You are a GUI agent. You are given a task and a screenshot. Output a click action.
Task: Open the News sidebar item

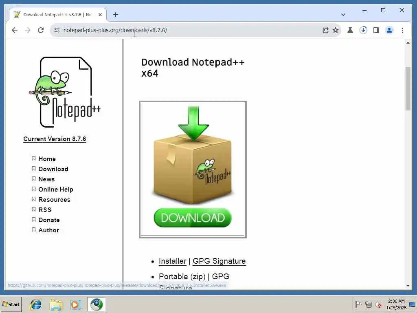[46, 179]
